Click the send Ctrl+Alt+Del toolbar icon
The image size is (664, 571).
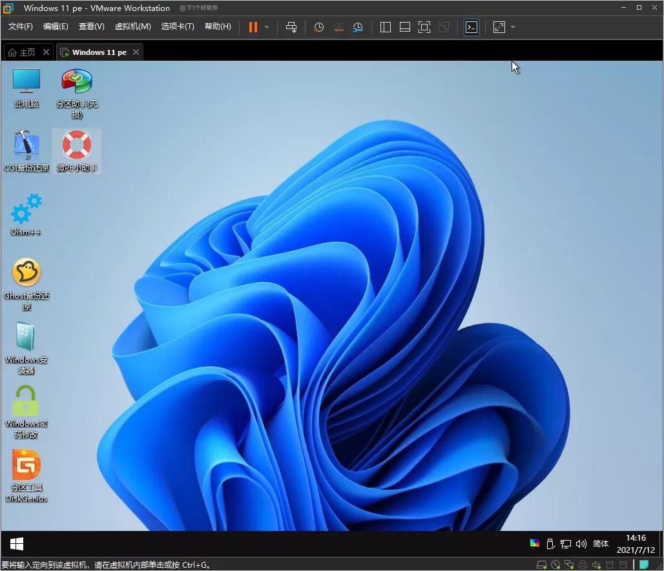point(291,27)
